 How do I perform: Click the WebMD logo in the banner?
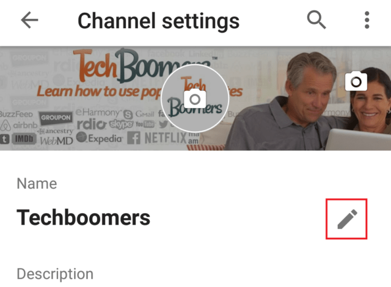[57, 141]
